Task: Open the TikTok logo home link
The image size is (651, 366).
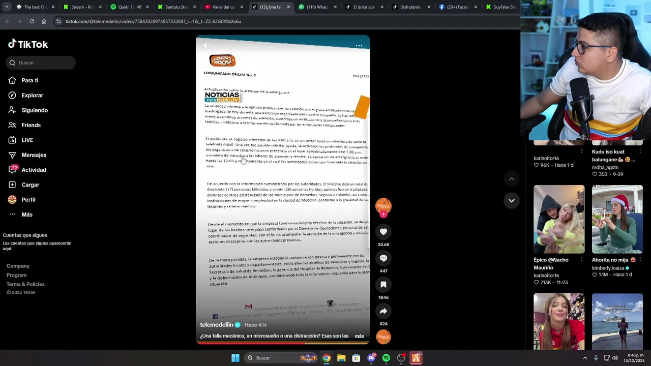Action: coord(28,44)
